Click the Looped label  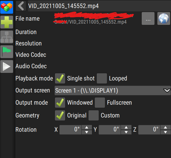(x=118, y=79)
